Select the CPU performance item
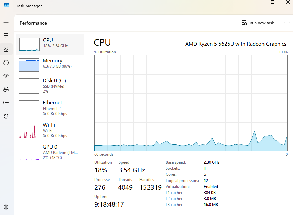293x215 pixels. (x=50, y=45)
